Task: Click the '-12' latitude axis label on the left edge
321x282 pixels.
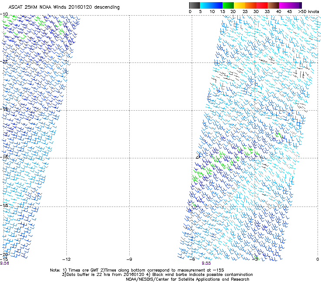Action: [x=4, y=62]
